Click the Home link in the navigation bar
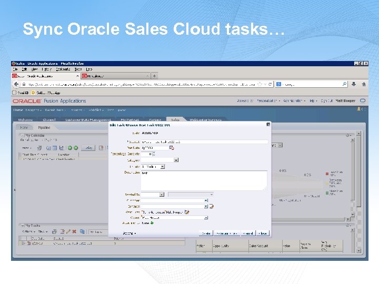 click(x=18, y=110)
